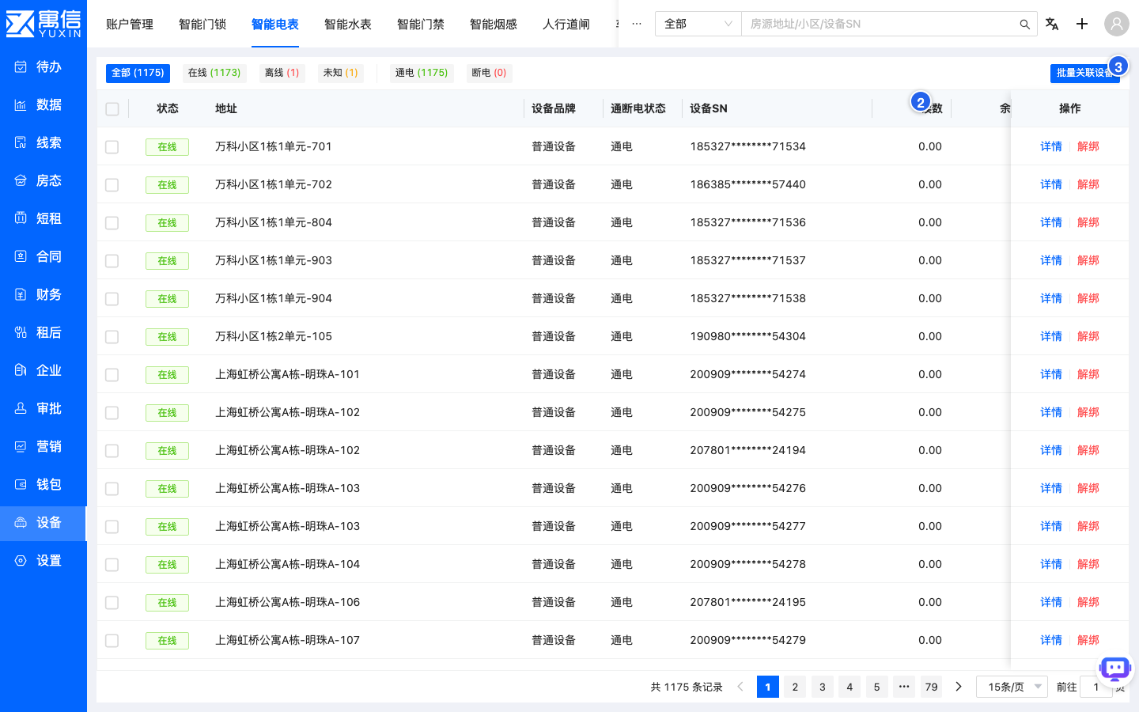
Task: Open the 房态 sidebar section
Action: [x=43, y=180]
